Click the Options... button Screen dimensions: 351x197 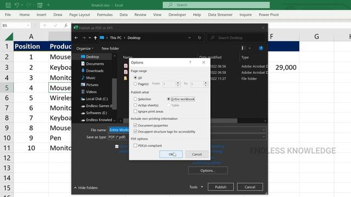[208, 170]
